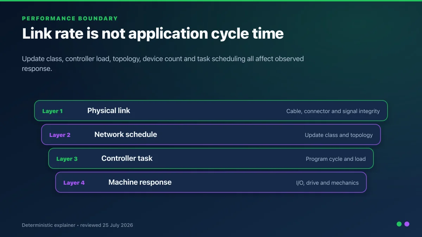
Task: Click the green dot at bottom right
Action: click(x=399, y=224)
